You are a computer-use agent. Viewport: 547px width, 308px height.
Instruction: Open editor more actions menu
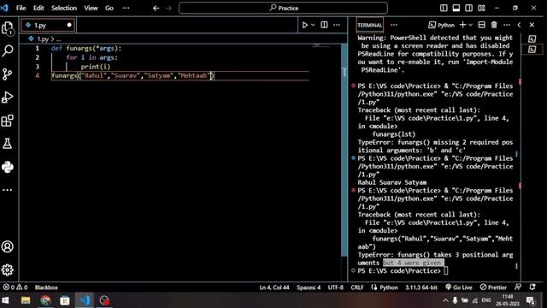pos(337,25)
